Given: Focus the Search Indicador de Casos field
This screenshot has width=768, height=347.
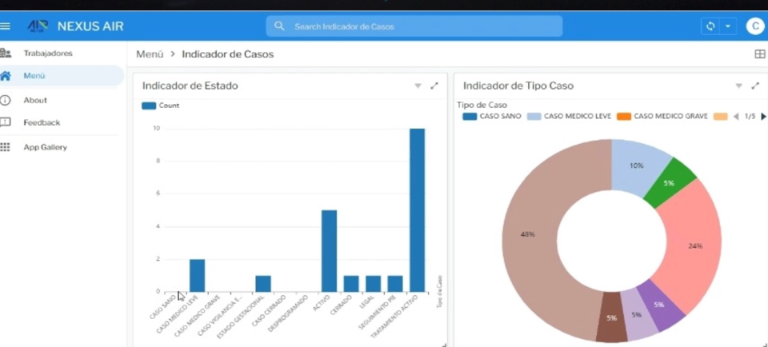Looking at the screenshot, I should point(414,26).
